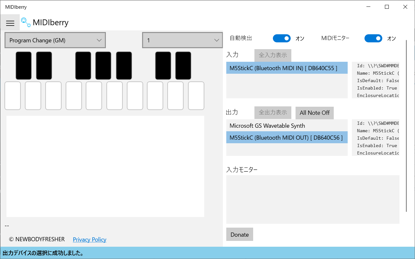Click the MIDIberry logo icon

pyautogui.click(x=26, y=22)
